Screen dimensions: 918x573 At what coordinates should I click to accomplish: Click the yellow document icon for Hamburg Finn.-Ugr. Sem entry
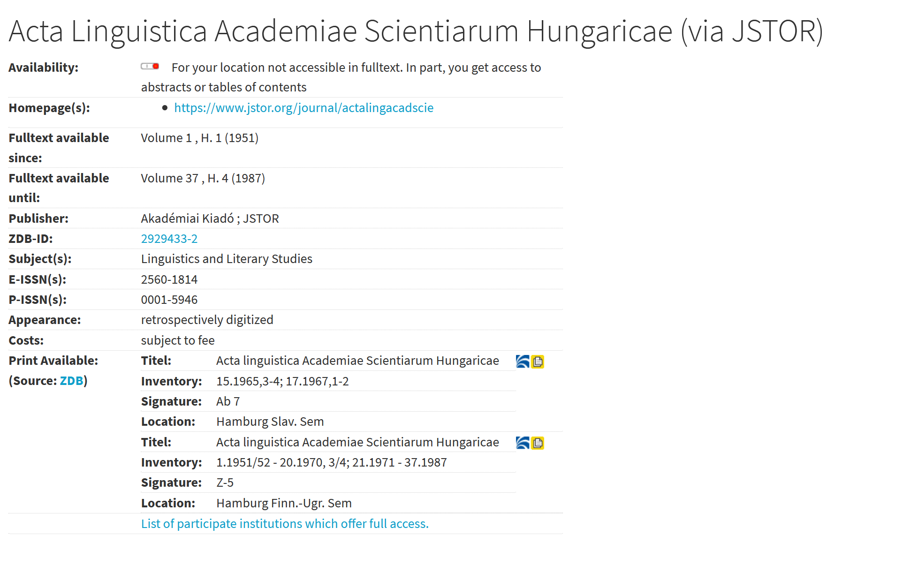pos(538,443)
